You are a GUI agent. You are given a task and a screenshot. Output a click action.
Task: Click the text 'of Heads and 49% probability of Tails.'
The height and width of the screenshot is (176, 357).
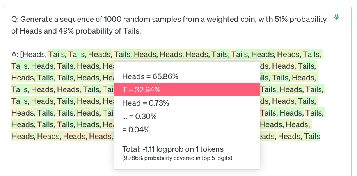76,31
